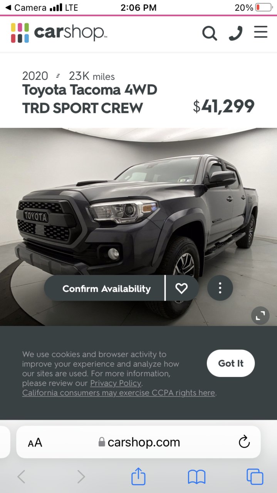
Task: Tap the carshop.com address bar
Action: tap(139, 442)
